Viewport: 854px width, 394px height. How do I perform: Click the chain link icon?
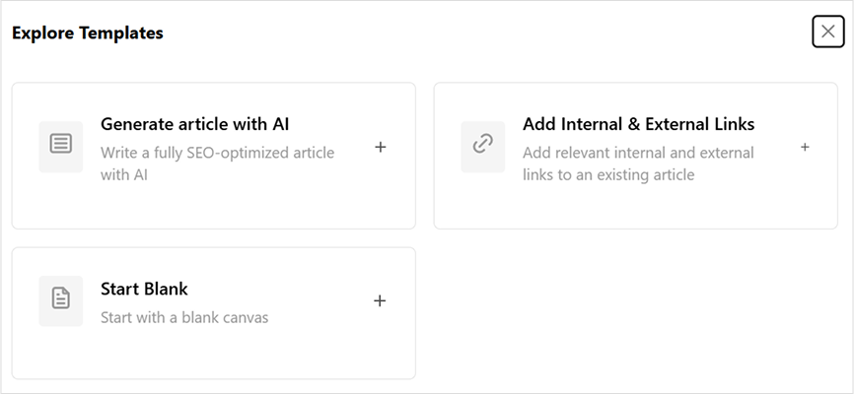point(482,144)
